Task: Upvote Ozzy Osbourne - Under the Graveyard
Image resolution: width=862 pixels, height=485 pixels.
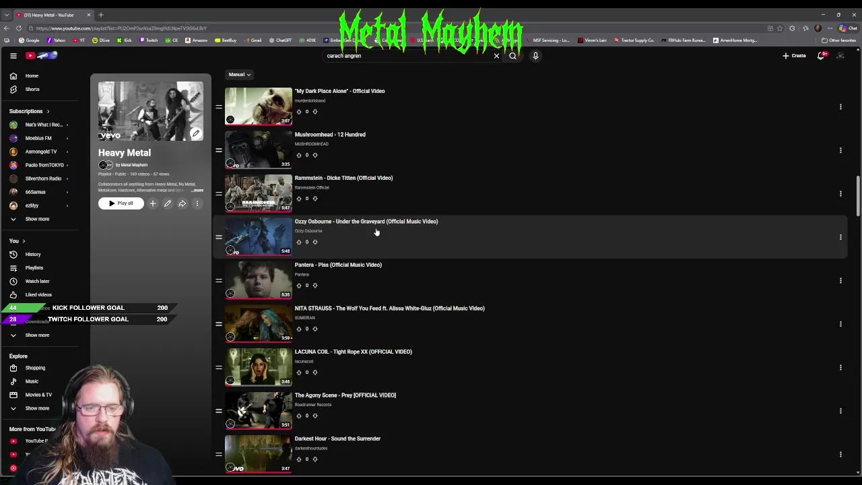Action: (299, 242)
